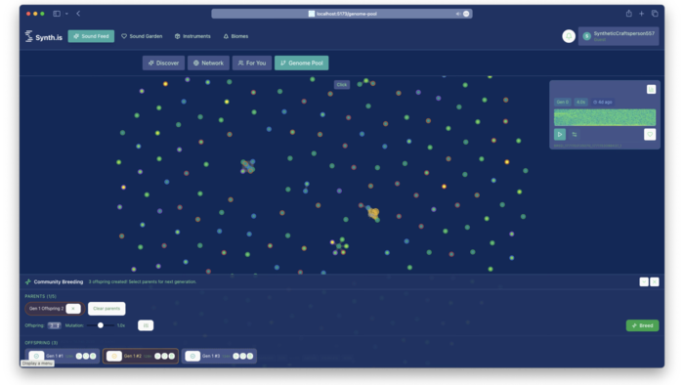Screen dimensions: 684x385
Task: Click the Community Breeding sparkle icon
Action: [28, 281]
